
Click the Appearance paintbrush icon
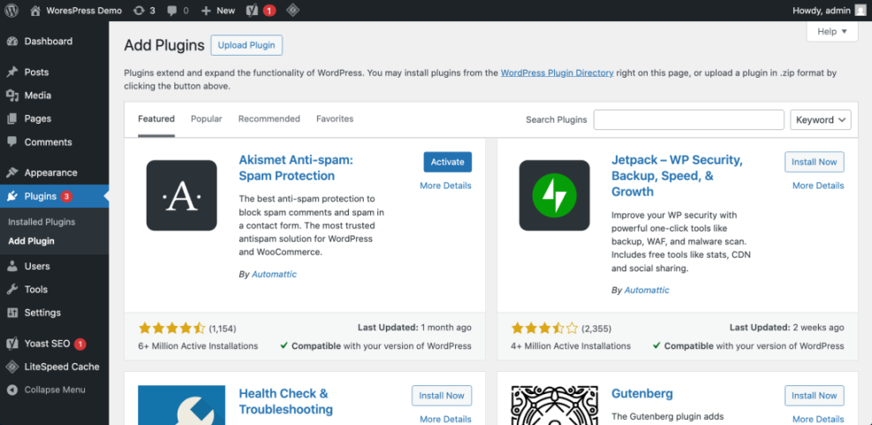tap(12, 172)
